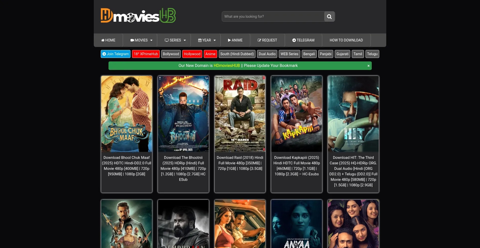Expand the SERIES dropdown arrow

[185, 40]
